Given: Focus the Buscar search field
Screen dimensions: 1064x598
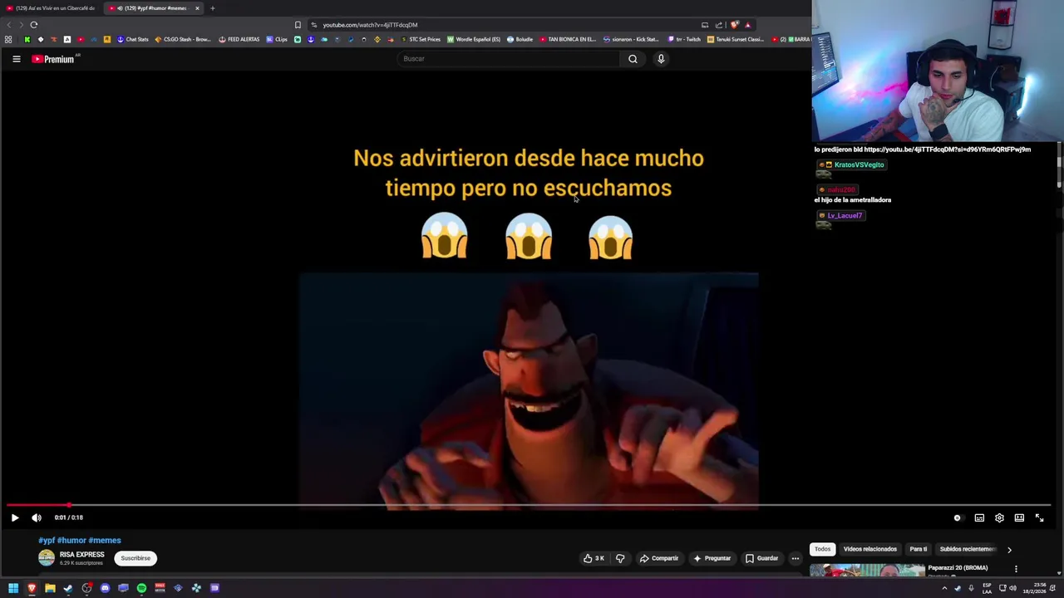Looking at the screenshot, I should (509, 59).
